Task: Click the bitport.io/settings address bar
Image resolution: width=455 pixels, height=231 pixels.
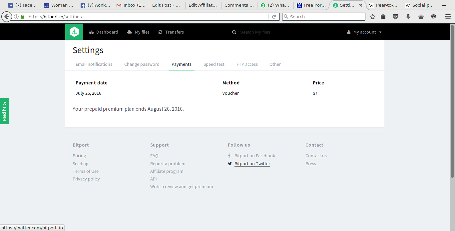Action: click(147, 17)
